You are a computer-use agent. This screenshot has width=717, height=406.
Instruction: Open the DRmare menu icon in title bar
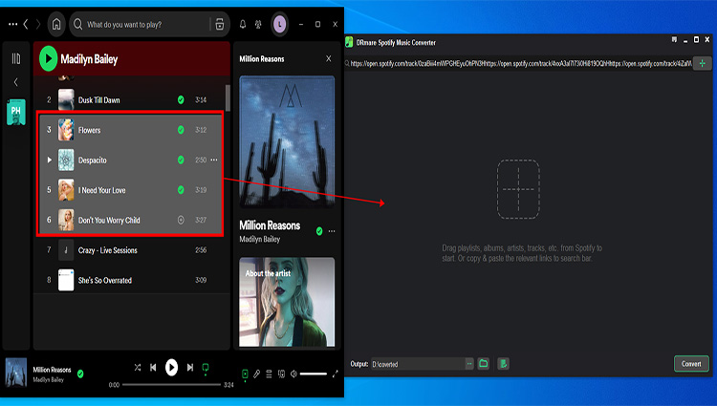tap(675, 40)
